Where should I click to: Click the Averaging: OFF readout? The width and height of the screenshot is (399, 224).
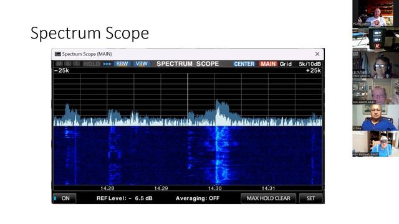198,198
